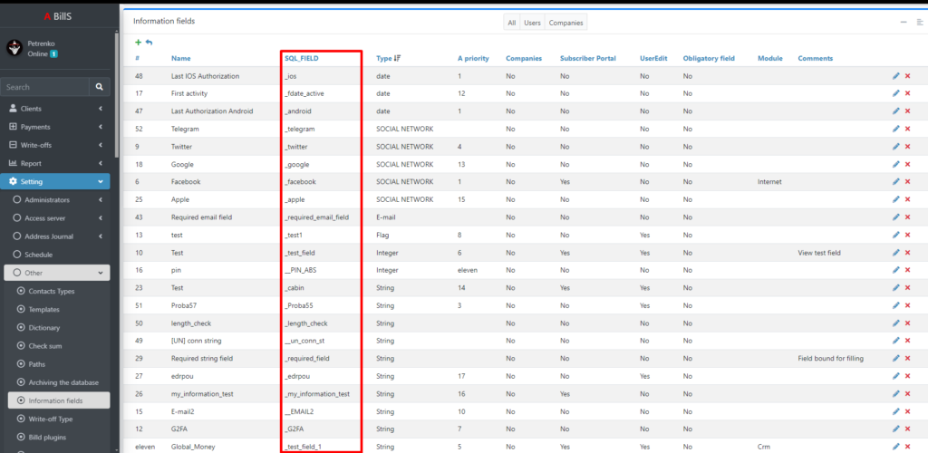Select the Users filter tab
This screenshot has width=928, height=453.
coord(532,23)
